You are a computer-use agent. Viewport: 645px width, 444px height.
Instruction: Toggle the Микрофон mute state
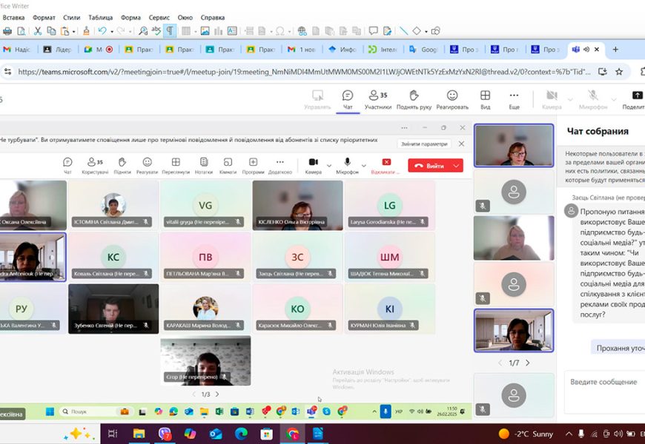tap(592, 99)
